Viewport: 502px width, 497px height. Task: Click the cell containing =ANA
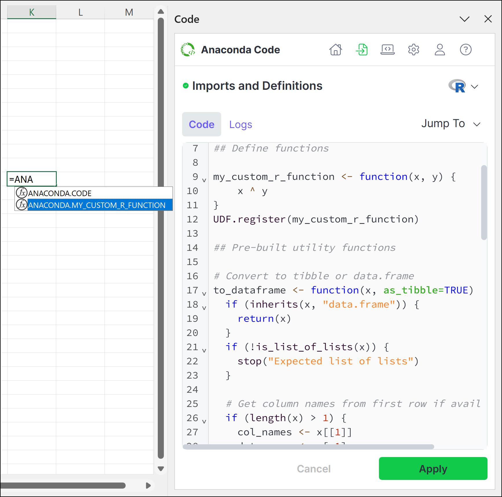32,179
